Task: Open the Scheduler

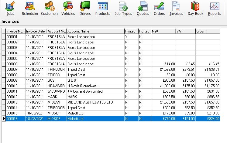Action: (30, 9)
